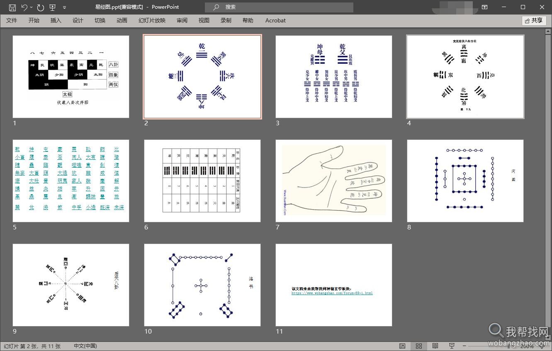
Task: Open Ribbon Display Options in title bar
Action: tap(484, 7)
